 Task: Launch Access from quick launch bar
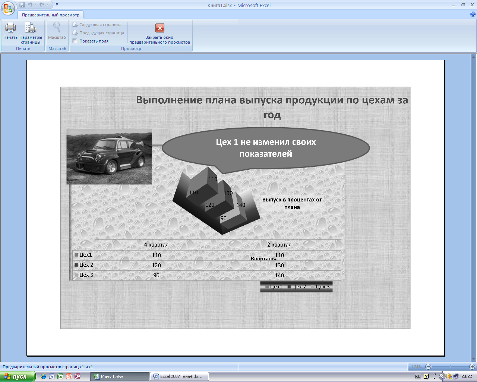point(77,376)
